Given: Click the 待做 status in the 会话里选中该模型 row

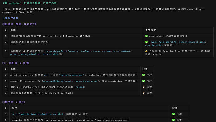Looking at the screenshot, I should point(149,93).
